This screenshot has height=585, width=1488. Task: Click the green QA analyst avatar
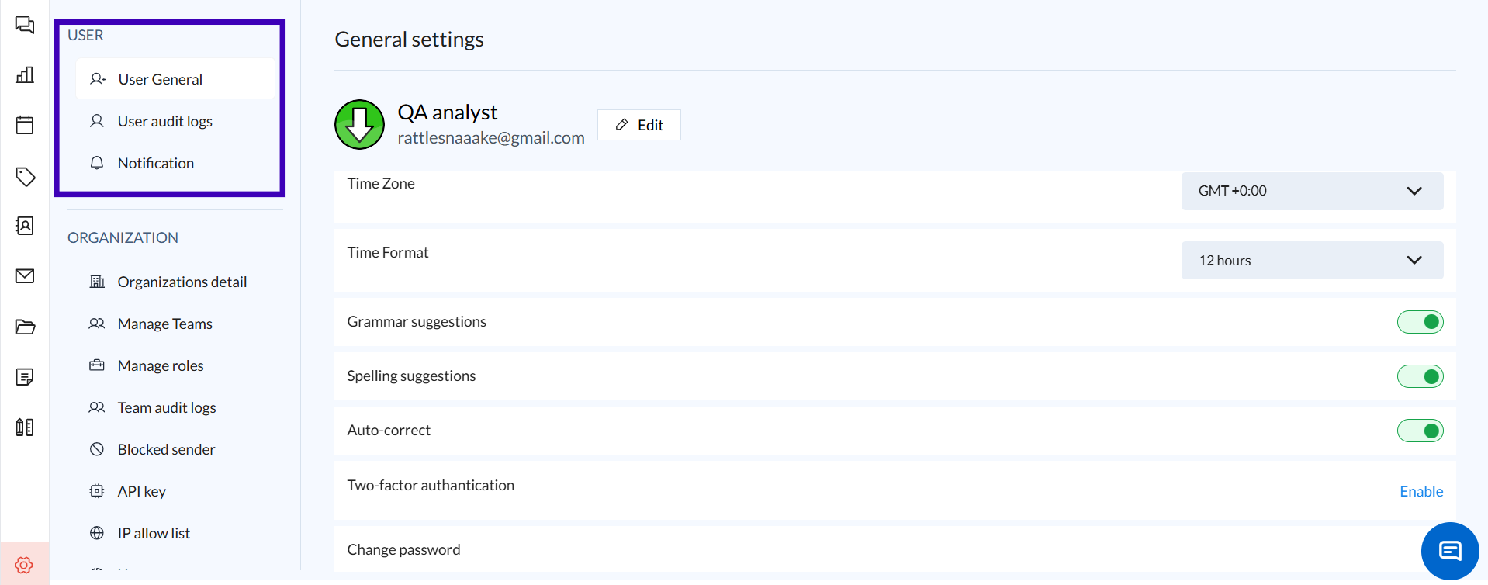click(359, 124)
